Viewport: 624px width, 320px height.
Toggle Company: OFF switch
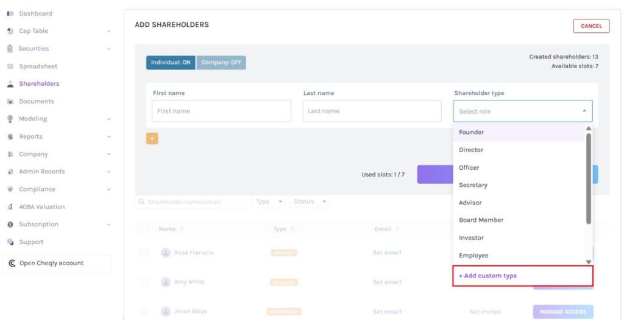tap(221, 63)
